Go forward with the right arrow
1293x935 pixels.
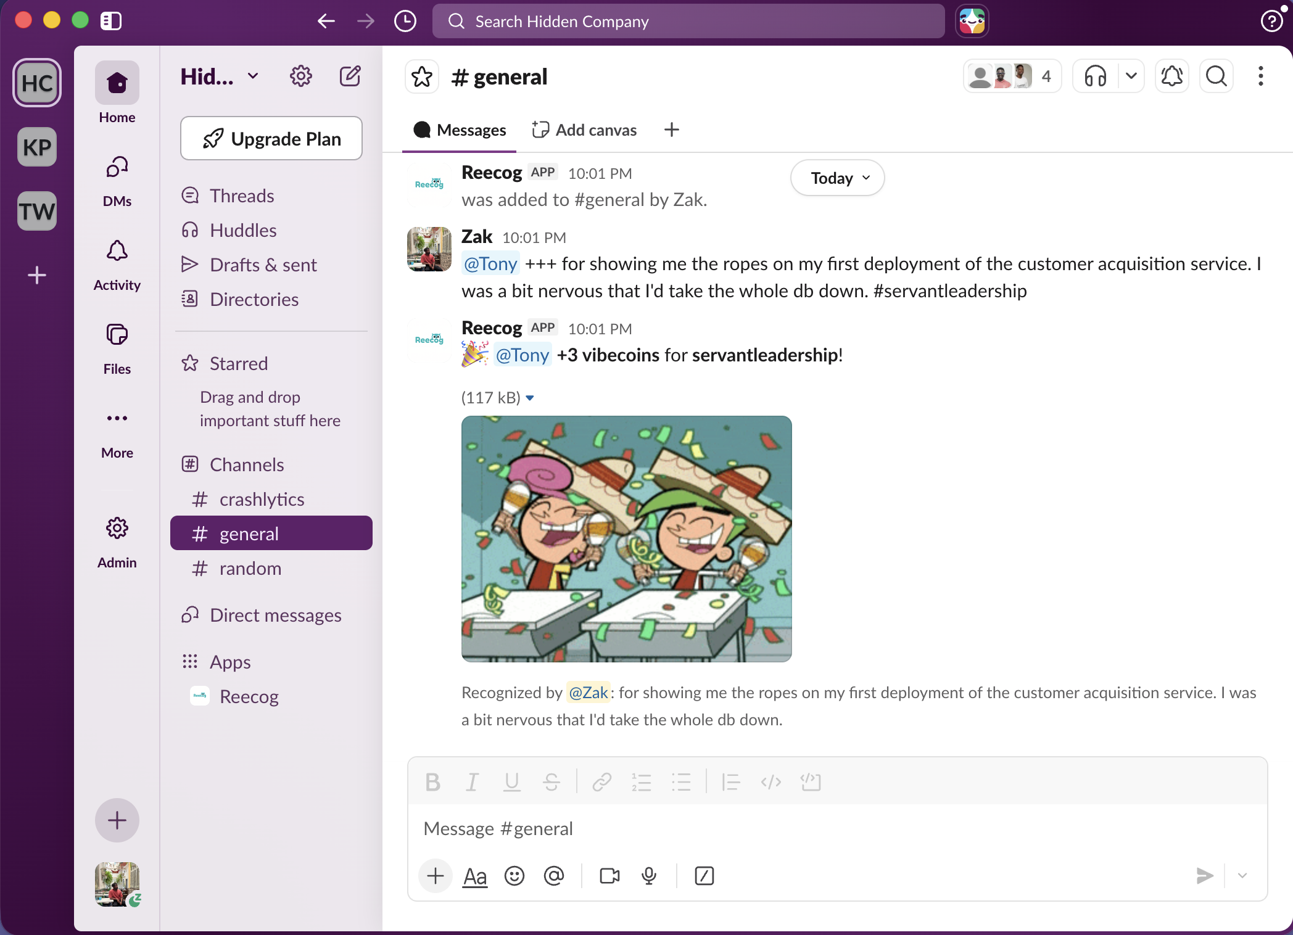(x=366, y=21)
